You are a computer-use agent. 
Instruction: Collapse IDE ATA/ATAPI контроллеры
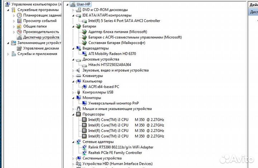pyautogui.click(x=73, y=16)
